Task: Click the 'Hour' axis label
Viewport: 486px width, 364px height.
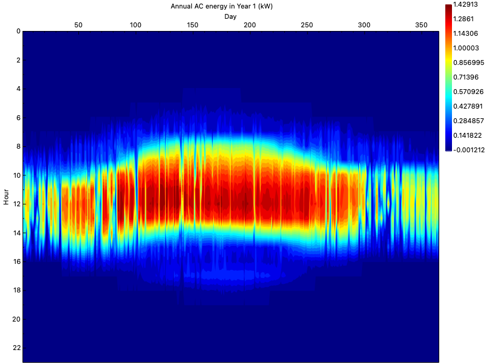Action: click(6, 196)
